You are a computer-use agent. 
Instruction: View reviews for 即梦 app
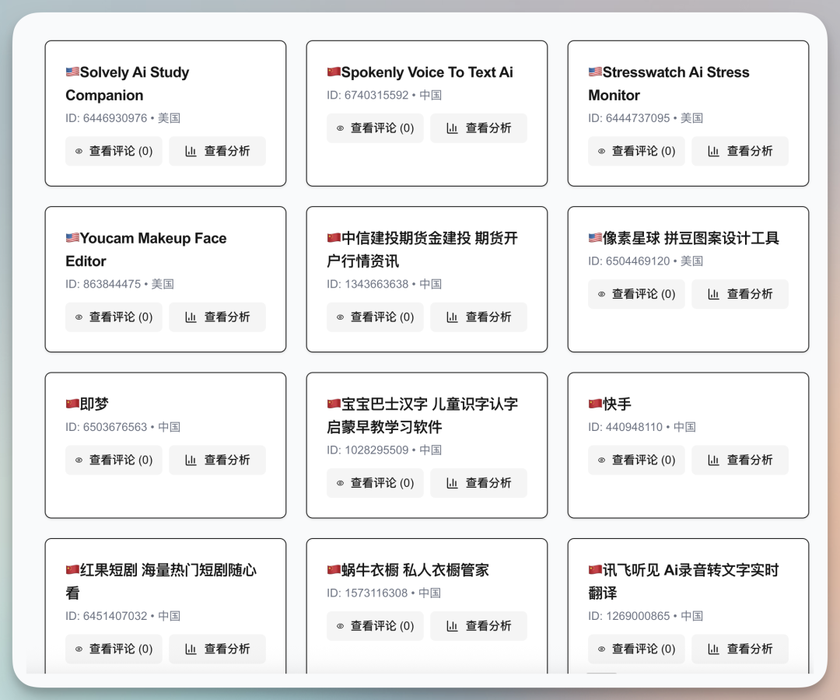(114, 460)
